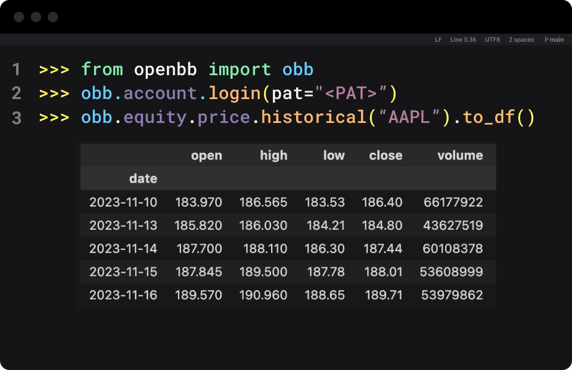Select line number 2 in the gutter
This screenshot has width=572, height=370.
(x=16, y=93)
